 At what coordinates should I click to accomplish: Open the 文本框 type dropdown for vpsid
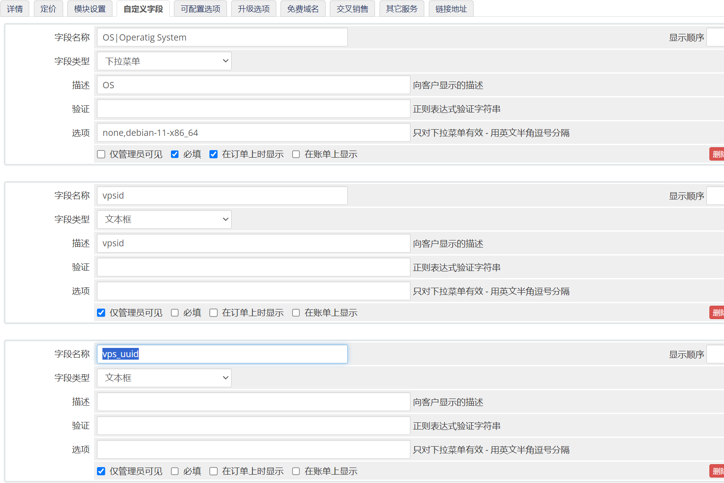coord(164,220)
